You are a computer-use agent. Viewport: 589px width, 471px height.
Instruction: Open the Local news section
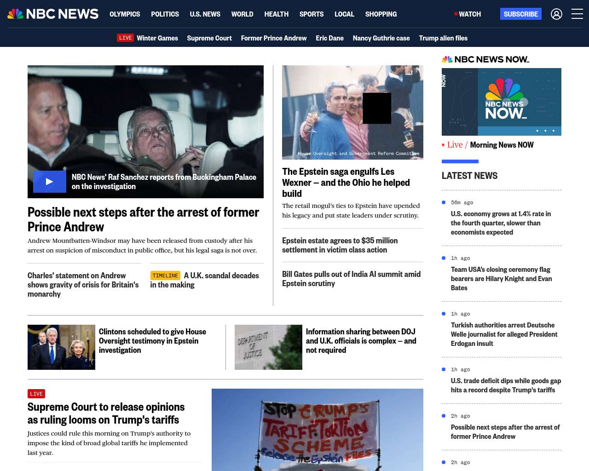click(x=344, y=14)
